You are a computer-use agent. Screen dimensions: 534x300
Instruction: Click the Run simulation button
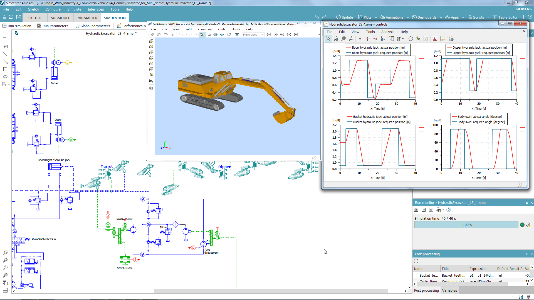(18, 26)
